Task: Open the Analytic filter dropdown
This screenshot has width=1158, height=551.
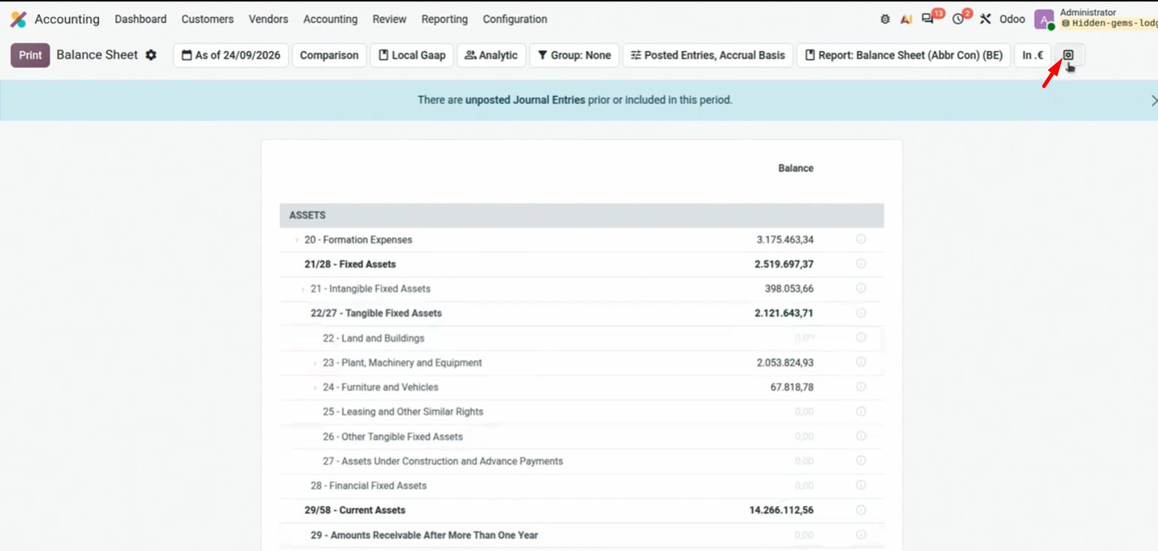Action: click(491, 55)
